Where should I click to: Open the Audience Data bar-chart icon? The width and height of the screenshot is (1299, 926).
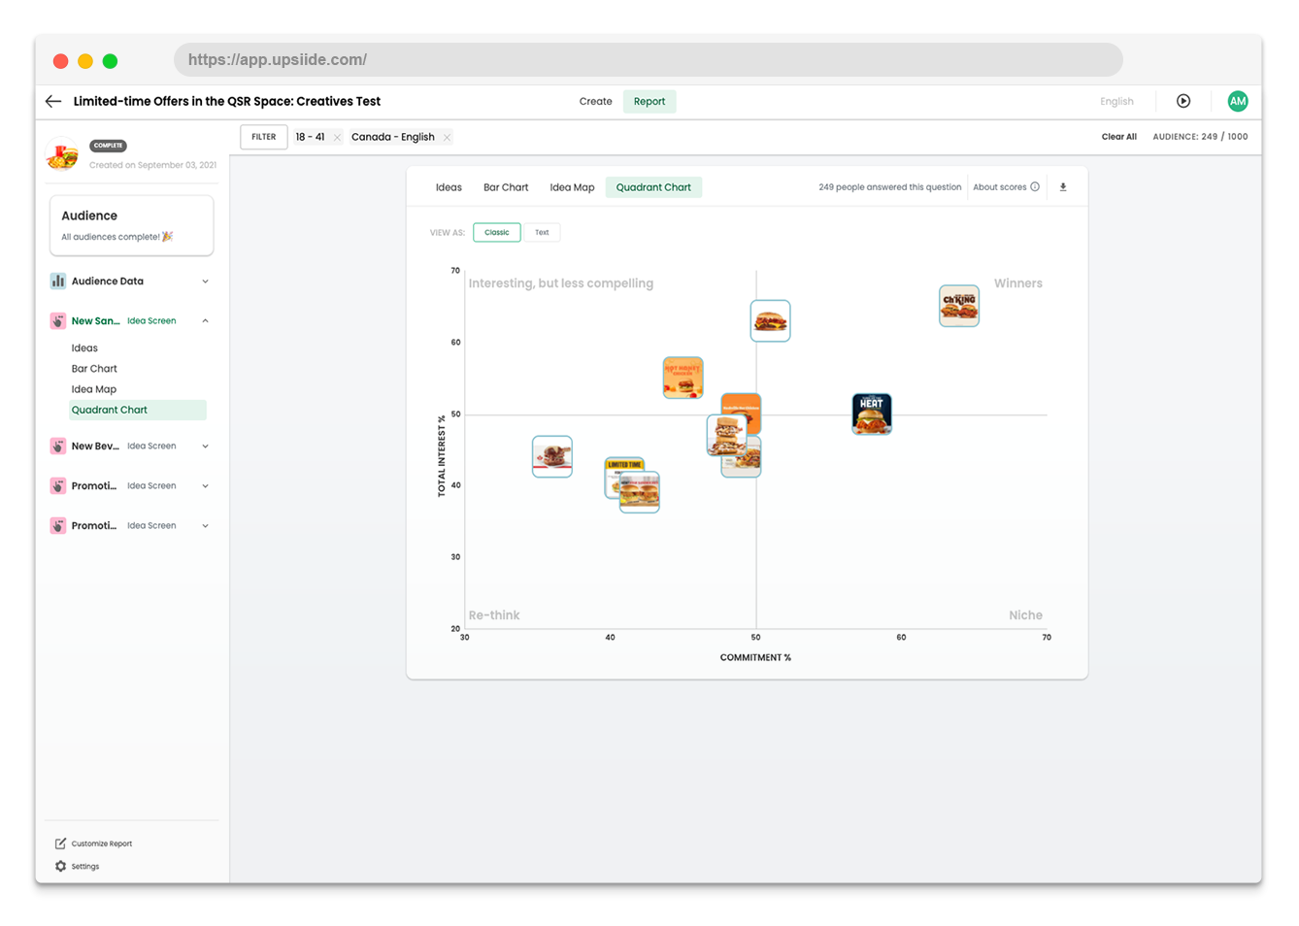pos(57,281)
